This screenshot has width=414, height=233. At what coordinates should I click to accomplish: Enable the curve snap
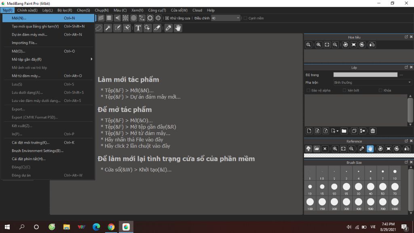(x=142, y=18)
